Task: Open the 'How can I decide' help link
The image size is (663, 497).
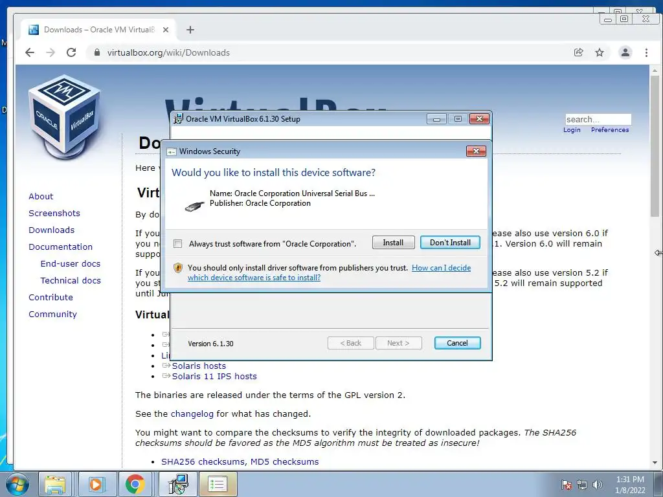Action: pyautogui.click(x=441, y=267)
